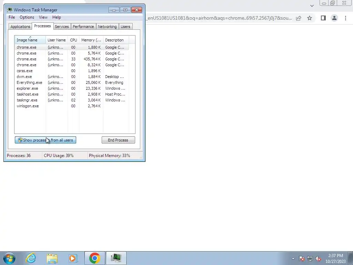
Task: Select chrome.exe using 435,764 K
Action: coord(72,59)
